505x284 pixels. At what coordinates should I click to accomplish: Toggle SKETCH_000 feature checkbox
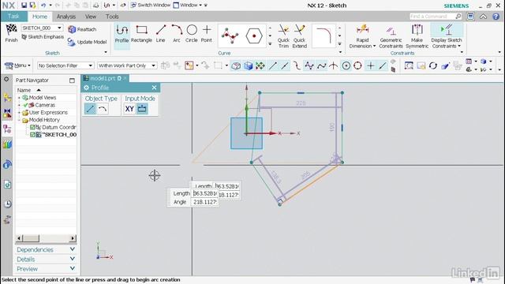coord(32,135)
